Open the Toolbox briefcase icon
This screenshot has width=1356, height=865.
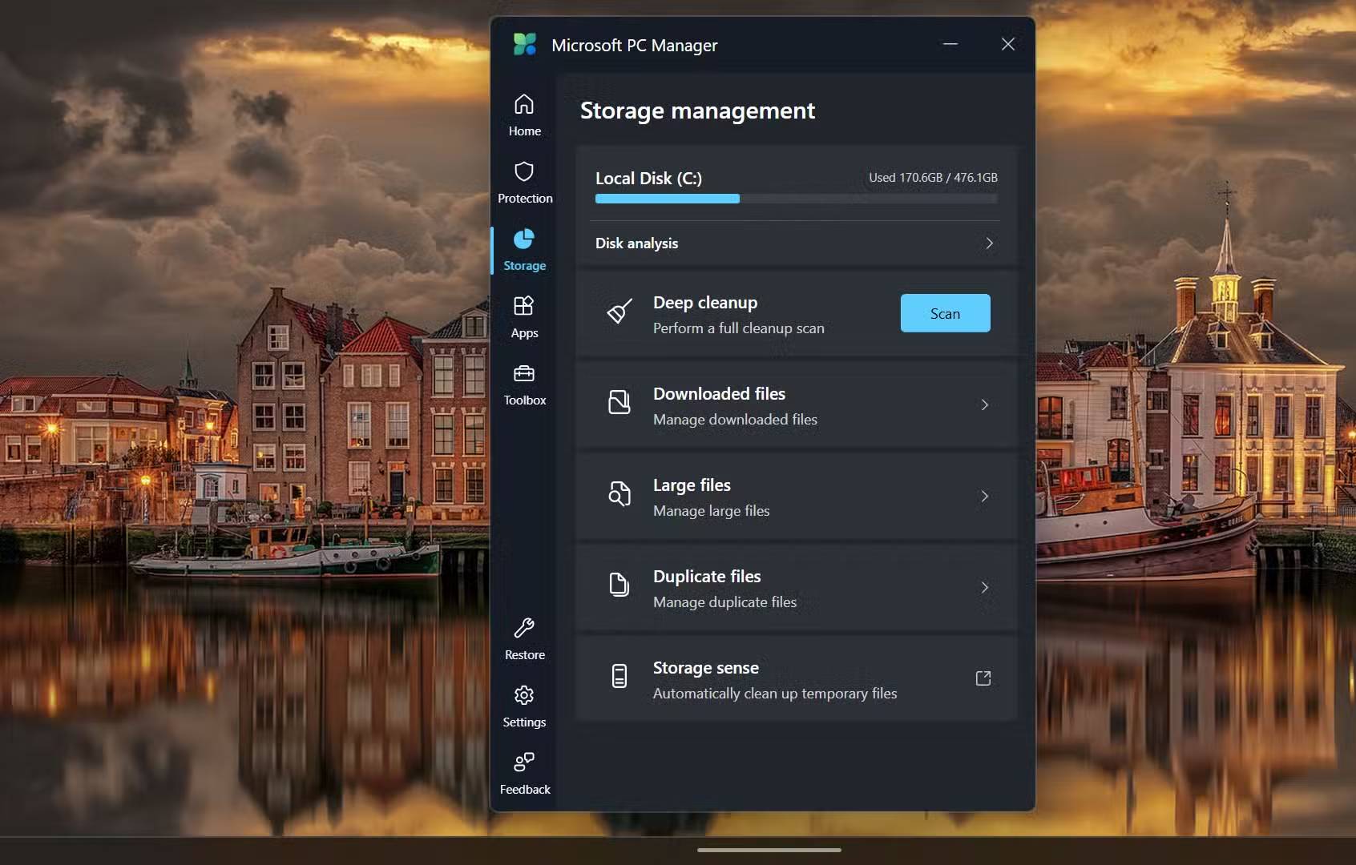[524, 374]
